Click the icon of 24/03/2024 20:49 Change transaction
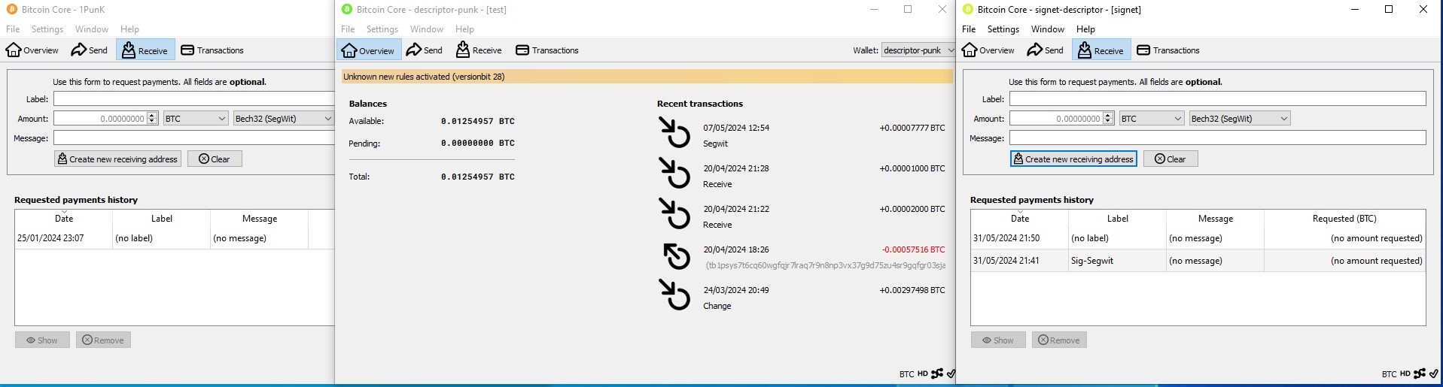Viewport: 1443px width, 387px height. tap(674, 295)
